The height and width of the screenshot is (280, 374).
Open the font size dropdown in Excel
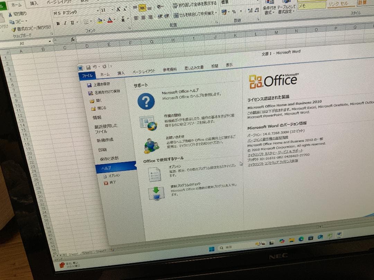coord(112,10)
